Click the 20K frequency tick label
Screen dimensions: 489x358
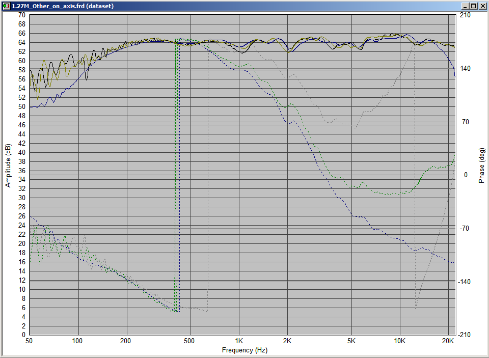[x=448, y=341]
